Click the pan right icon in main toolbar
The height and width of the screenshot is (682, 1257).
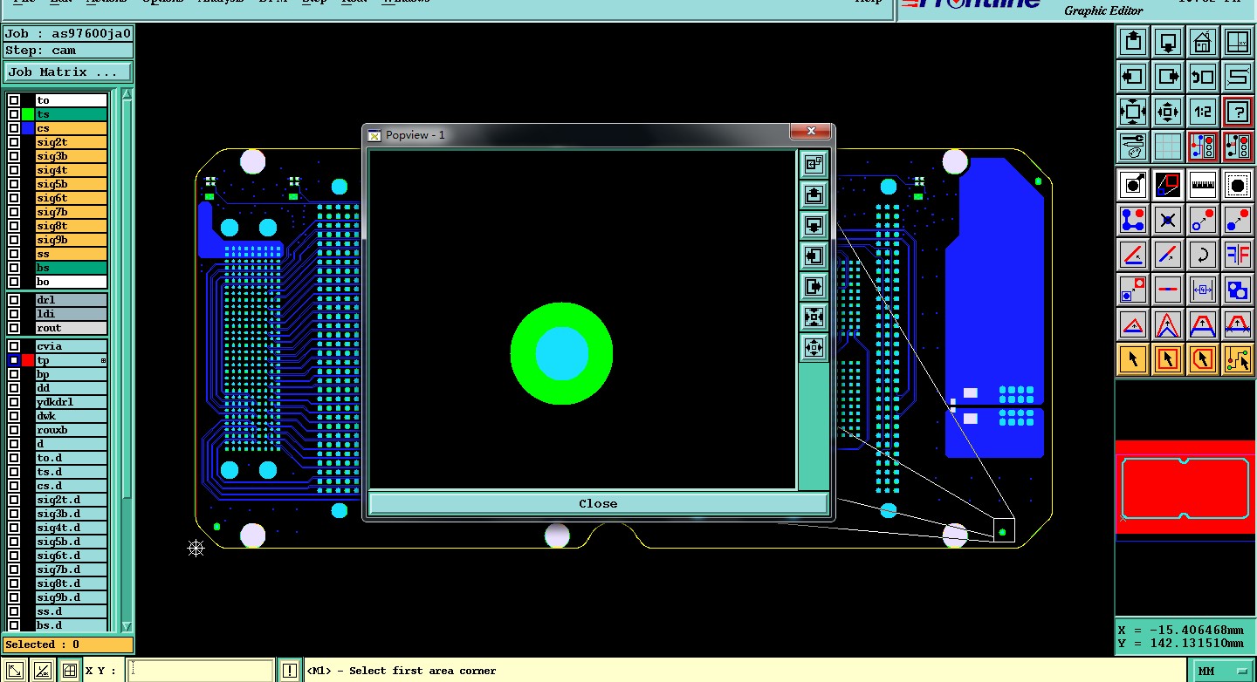pos(1168,76)
